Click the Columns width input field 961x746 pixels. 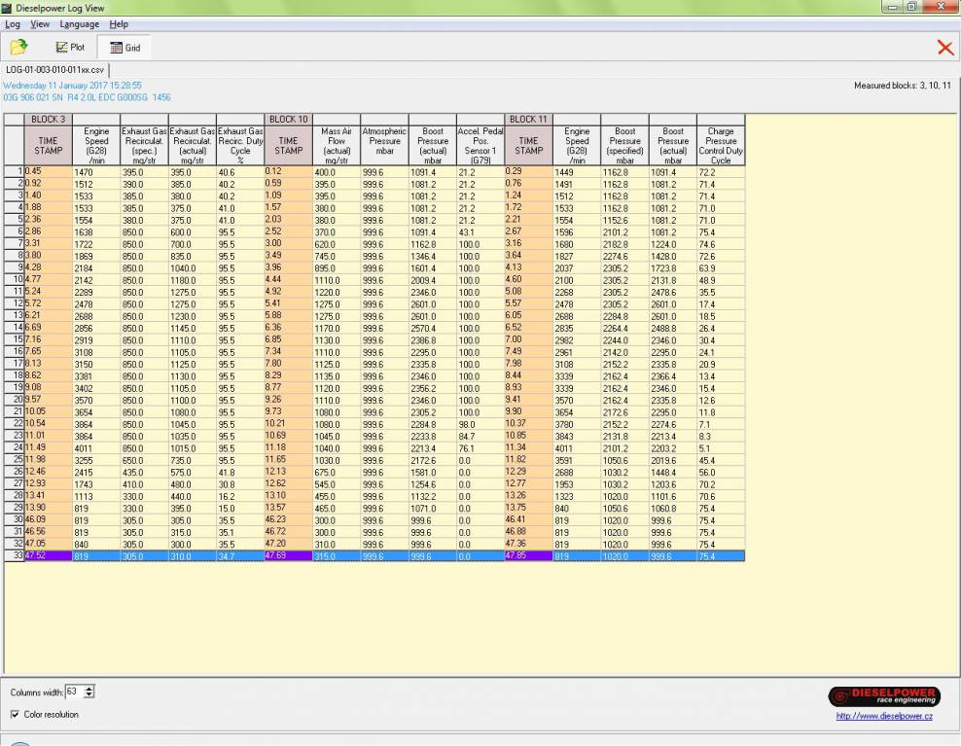click(74, 692)
